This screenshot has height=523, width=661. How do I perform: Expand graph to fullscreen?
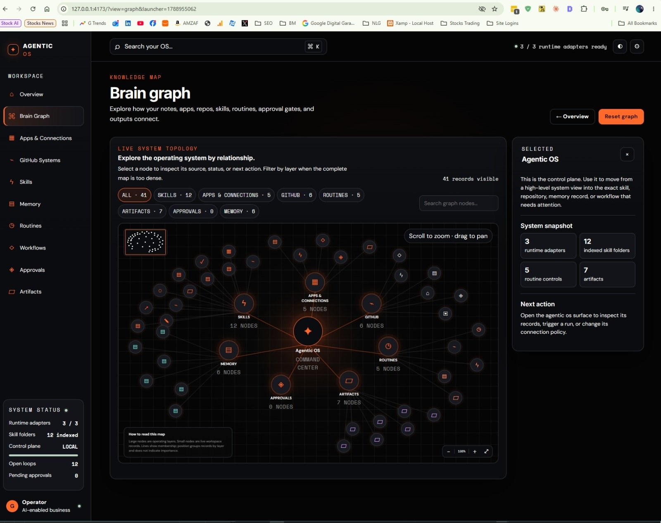point(486,452)
